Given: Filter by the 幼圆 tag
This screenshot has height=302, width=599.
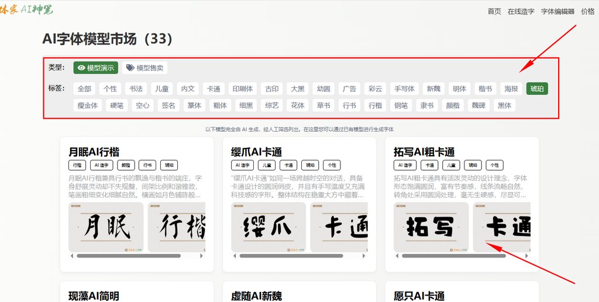Looking at the screenshot, I should 323,89.
